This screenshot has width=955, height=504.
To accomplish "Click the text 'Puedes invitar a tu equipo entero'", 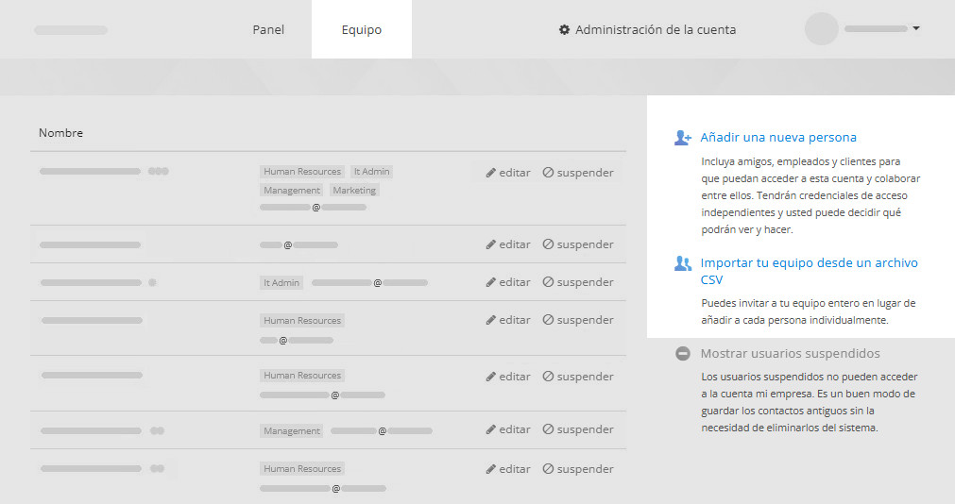I will tap(809, 311).
